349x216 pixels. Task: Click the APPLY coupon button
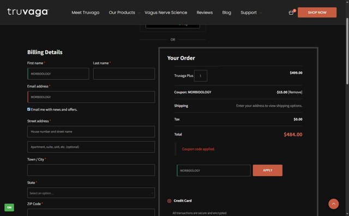[x=268, y=170]
